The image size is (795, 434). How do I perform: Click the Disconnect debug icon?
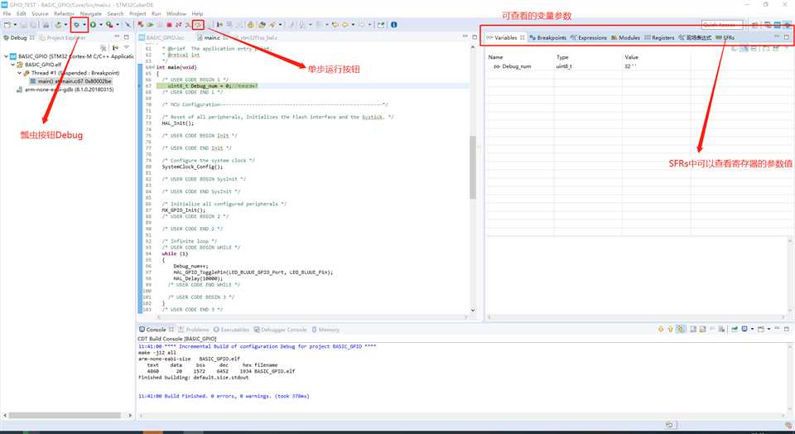pyautogui.click(x=179, y=24)
